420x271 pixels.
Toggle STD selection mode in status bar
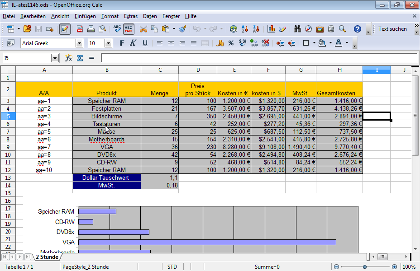172,267
